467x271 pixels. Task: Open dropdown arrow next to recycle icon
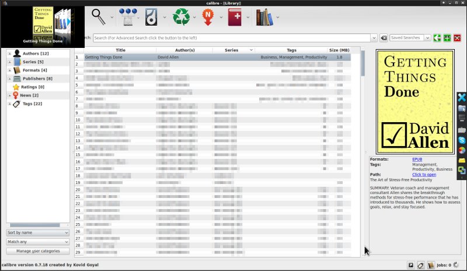[194, 18]
